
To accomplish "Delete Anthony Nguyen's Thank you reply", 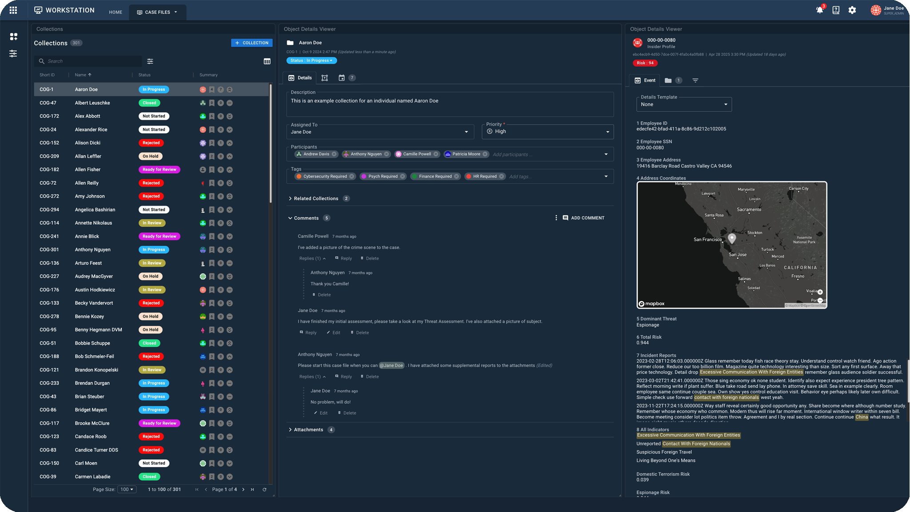I will click(x=322, y=295).
